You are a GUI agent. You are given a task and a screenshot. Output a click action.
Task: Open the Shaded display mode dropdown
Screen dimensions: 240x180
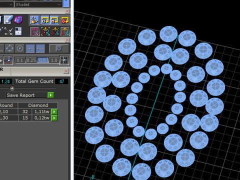(38, 4)
